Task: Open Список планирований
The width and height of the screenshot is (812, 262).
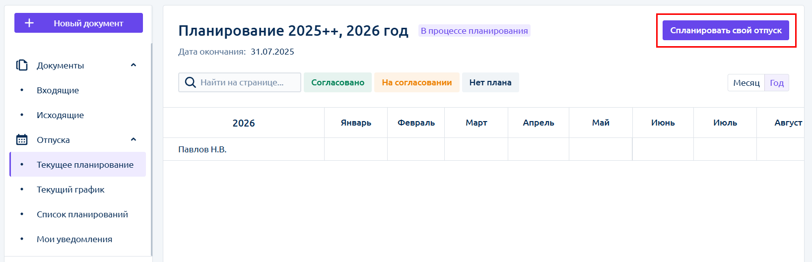Action: click(x=82, y=214)
